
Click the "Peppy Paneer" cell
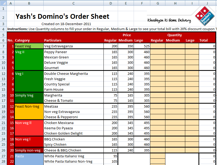(x=74, y=52)
